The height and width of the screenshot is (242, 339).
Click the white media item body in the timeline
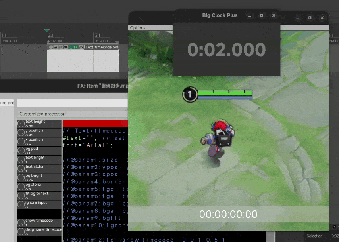pos(83,61)
